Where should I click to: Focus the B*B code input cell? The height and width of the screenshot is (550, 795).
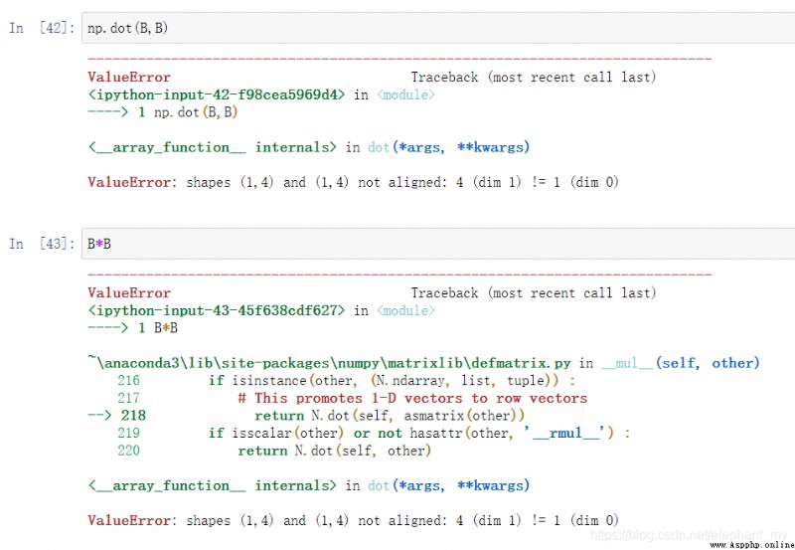[438, 244]
